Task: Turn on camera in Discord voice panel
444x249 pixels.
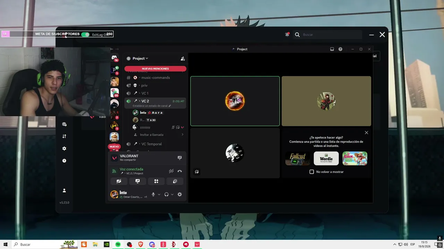Action: click(119, 181)
